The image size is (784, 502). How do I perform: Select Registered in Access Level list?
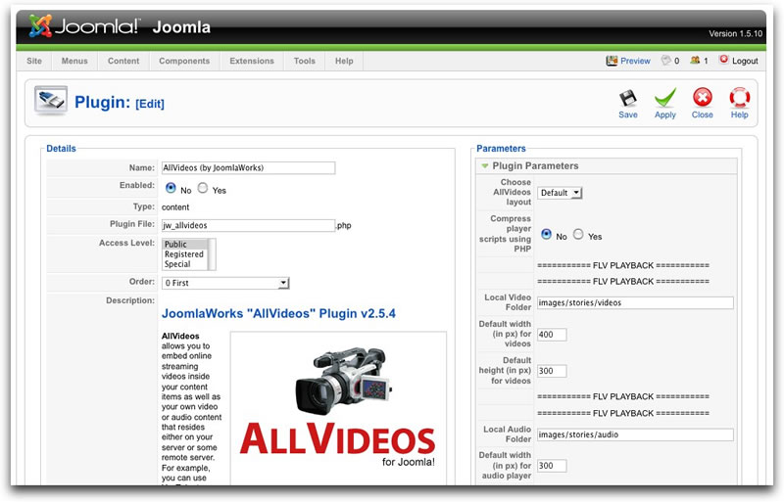[x=184, y=254]
